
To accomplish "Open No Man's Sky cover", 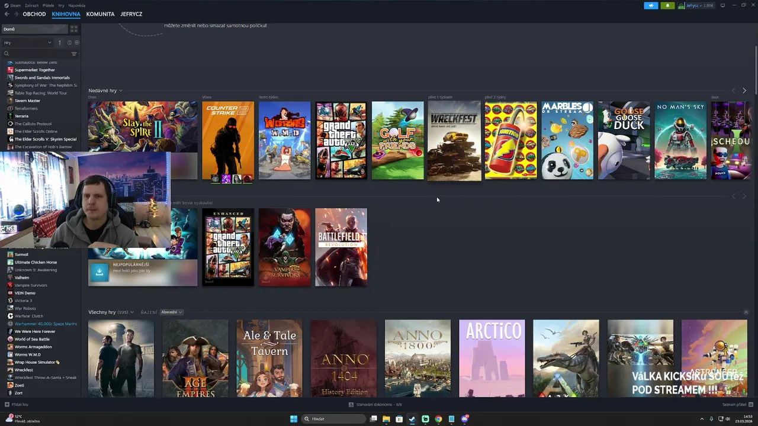I will pos(680,141).
